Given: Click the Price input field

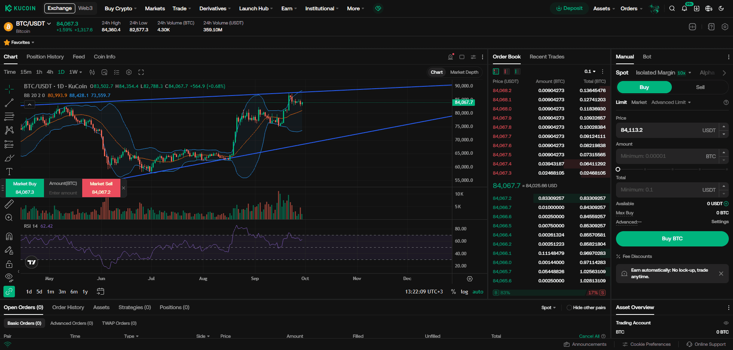Looking at the screenshot, I should 667,130.
